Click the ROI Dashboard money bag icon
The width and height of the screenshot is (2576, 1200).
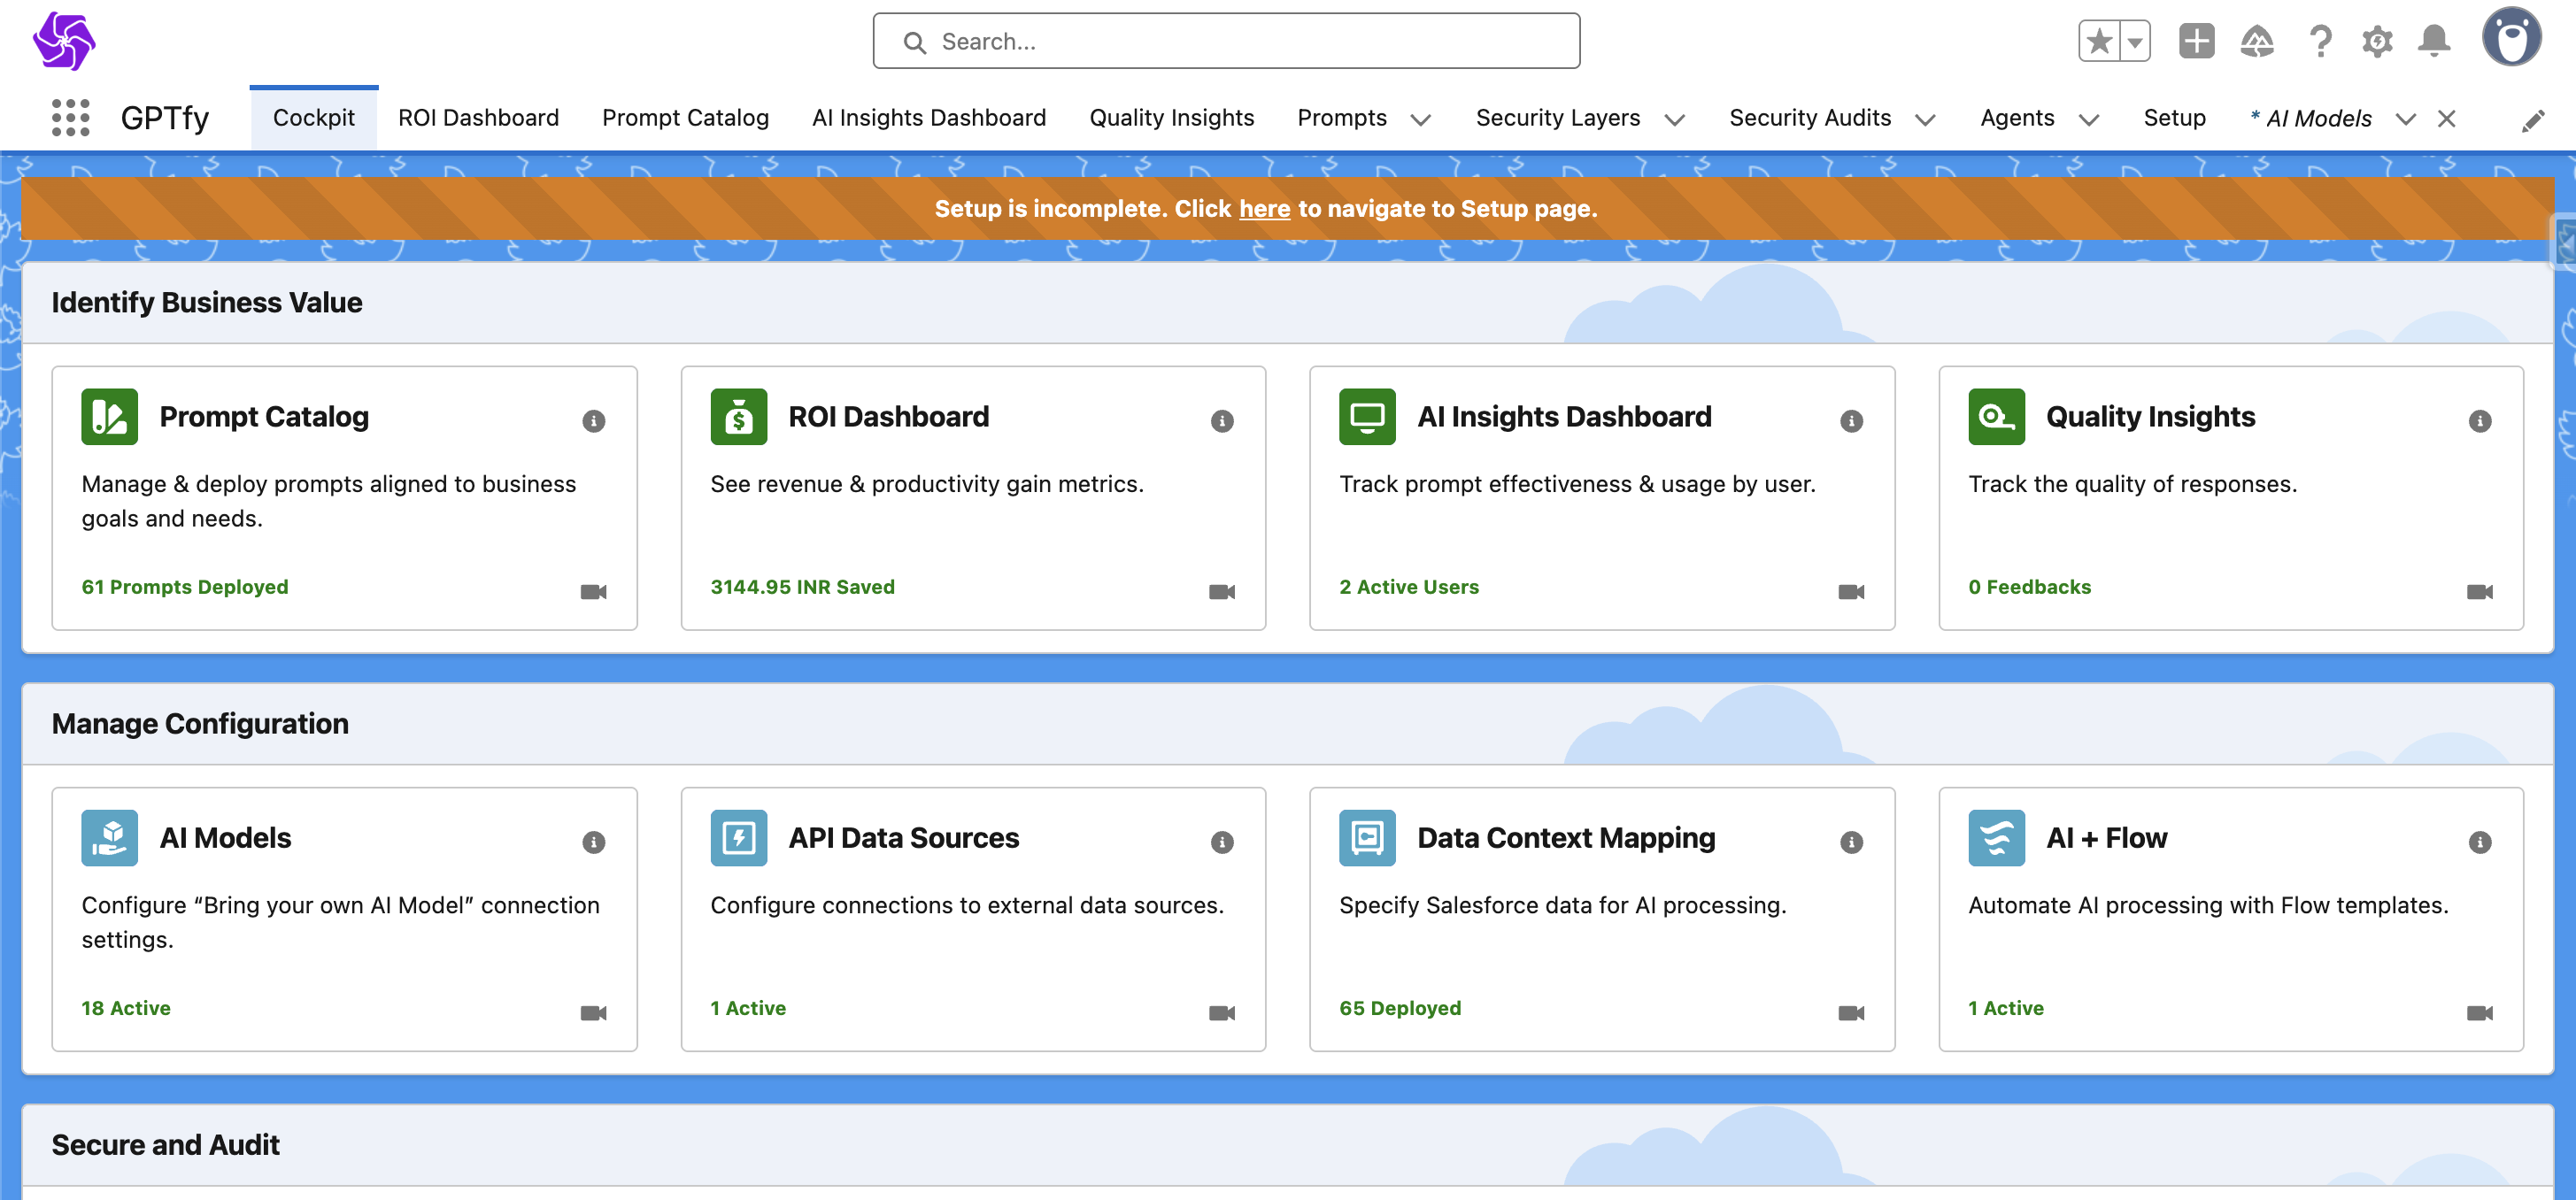[x=738, y=416]
